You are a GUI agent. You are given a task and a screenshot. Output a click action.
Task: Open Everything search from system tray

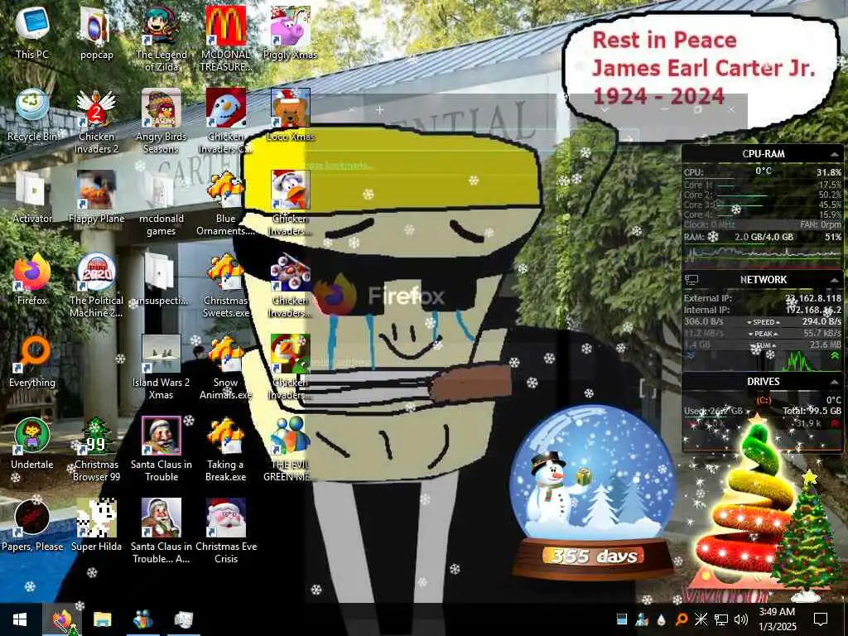pyautogui.click(x=681, y=619)
